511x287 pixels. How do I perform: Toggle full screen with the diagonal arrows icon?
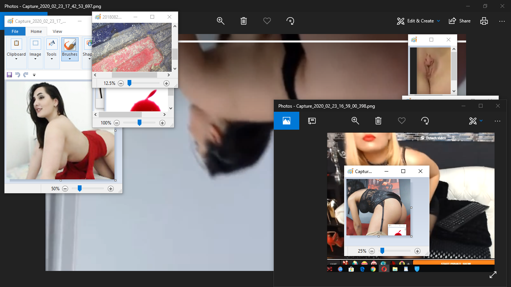click(x=493, y=275)
